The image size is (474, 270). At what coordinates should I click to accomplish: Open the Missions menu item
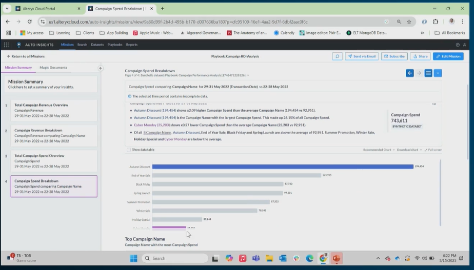(x=67, y=45)
